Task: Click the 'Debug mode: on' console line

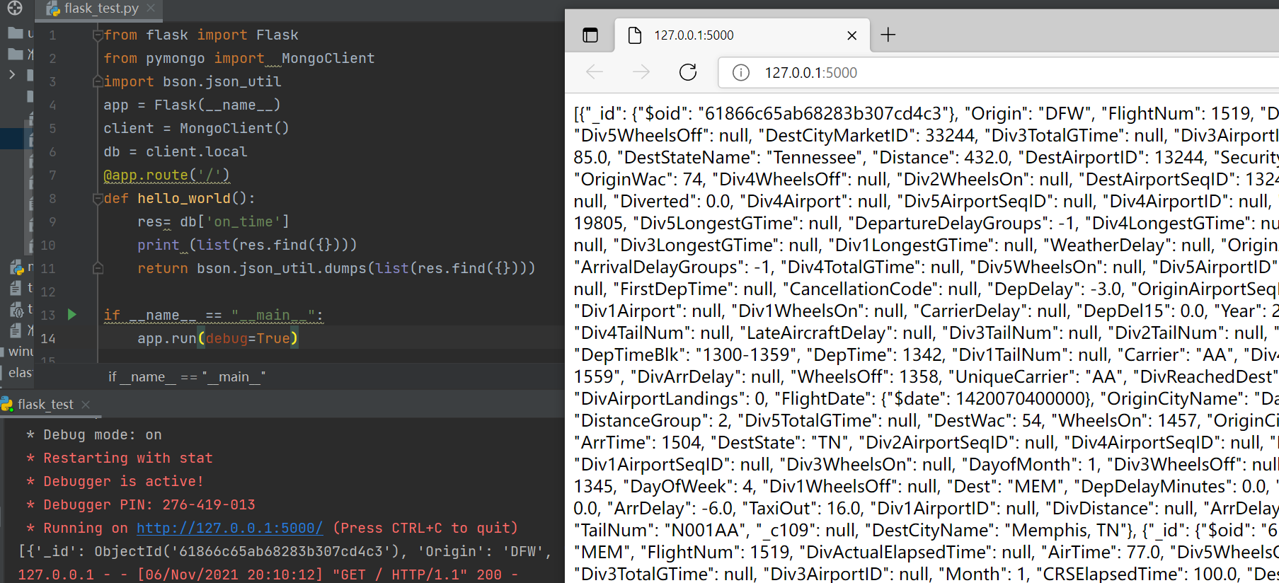Action: tap(94, 434)
